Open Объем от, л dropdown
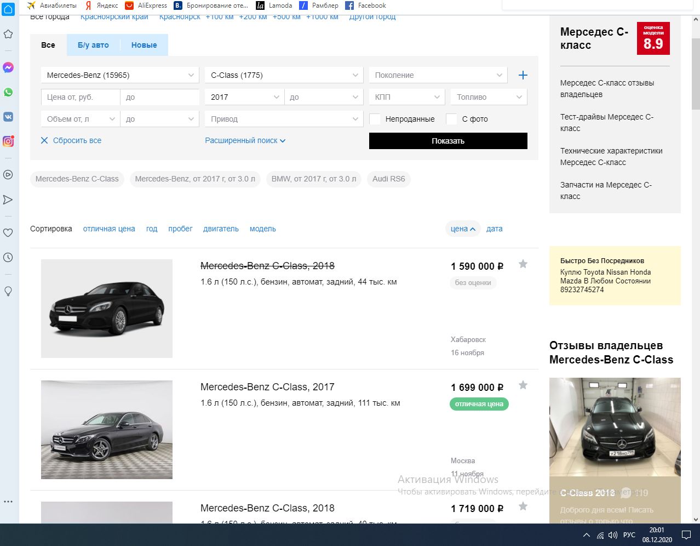 coord(81,119)
